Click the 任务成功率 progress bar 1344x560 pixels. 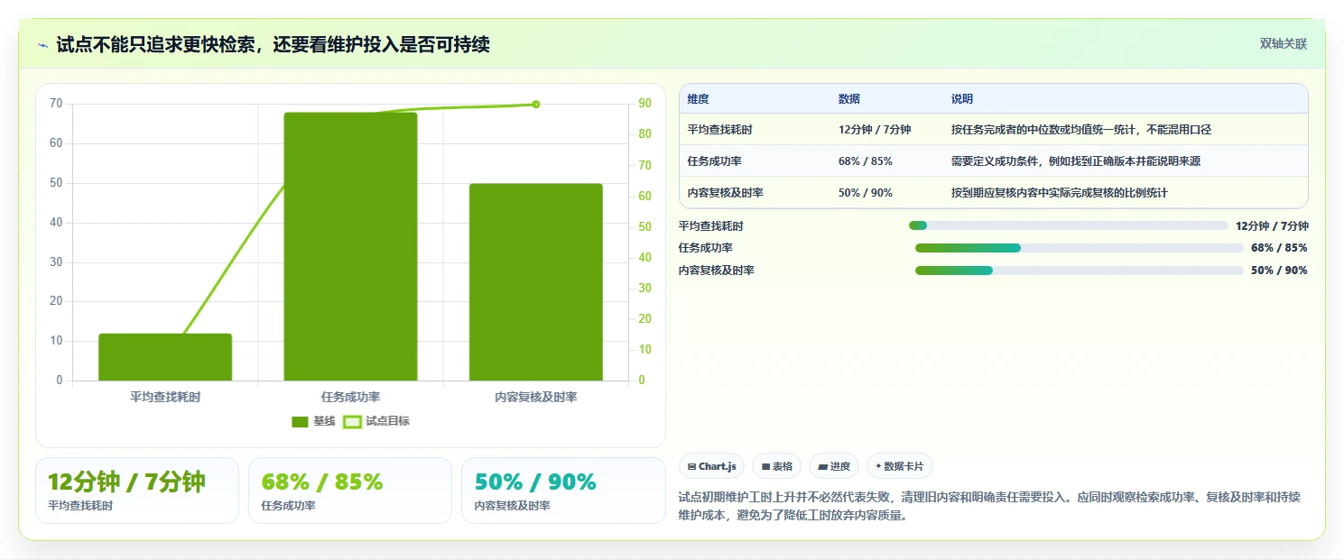[x=1080, y=248]
